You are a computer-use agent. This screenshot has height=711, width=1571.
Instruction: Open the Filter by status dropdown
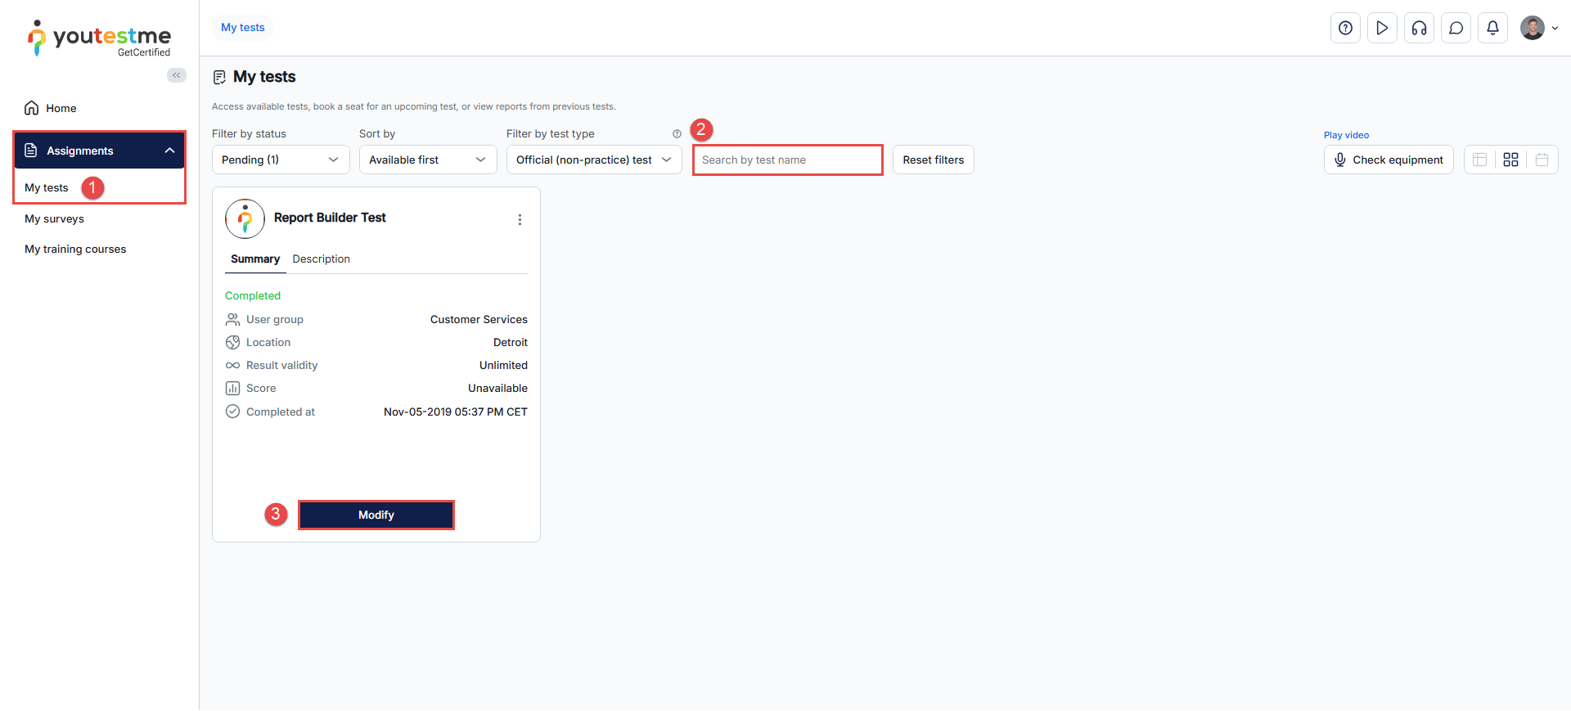(280, 160)
